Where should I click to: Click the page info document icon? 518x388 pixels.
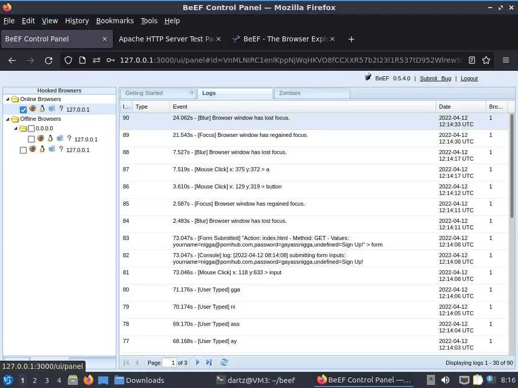point(82,60)
